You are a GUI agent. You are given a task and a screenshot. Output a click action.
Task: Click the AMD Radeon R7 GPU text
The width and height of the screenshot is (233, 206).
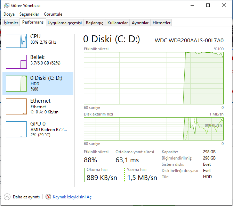tap(49, 130)
